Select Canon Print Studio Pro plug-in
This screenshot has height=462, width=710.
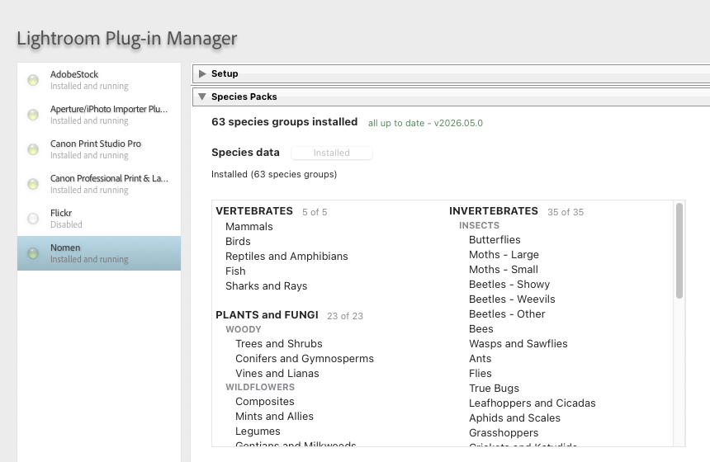(99, 149)
